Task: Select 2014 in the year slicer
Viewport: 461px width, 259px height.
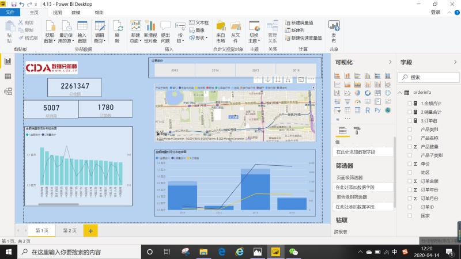Action: tap(215, 70)
